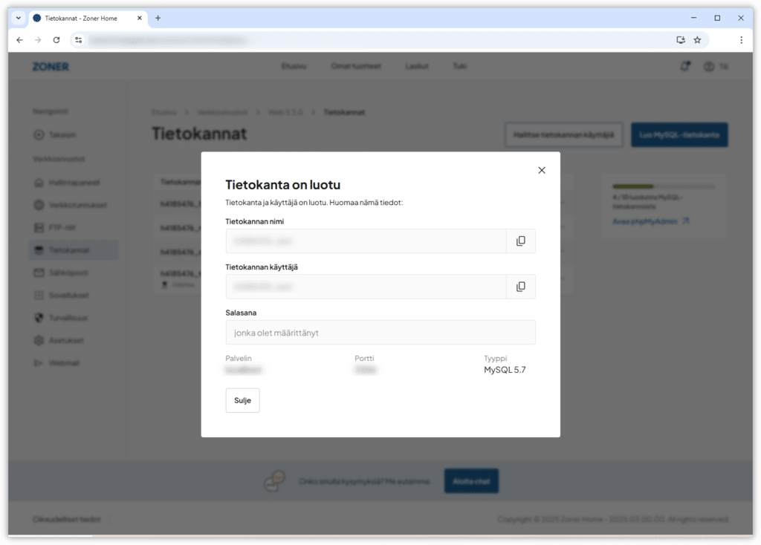This screenshot has height=545, width=761.
Task: Open the Chrome three-dot menu
Action: [741, 40]
